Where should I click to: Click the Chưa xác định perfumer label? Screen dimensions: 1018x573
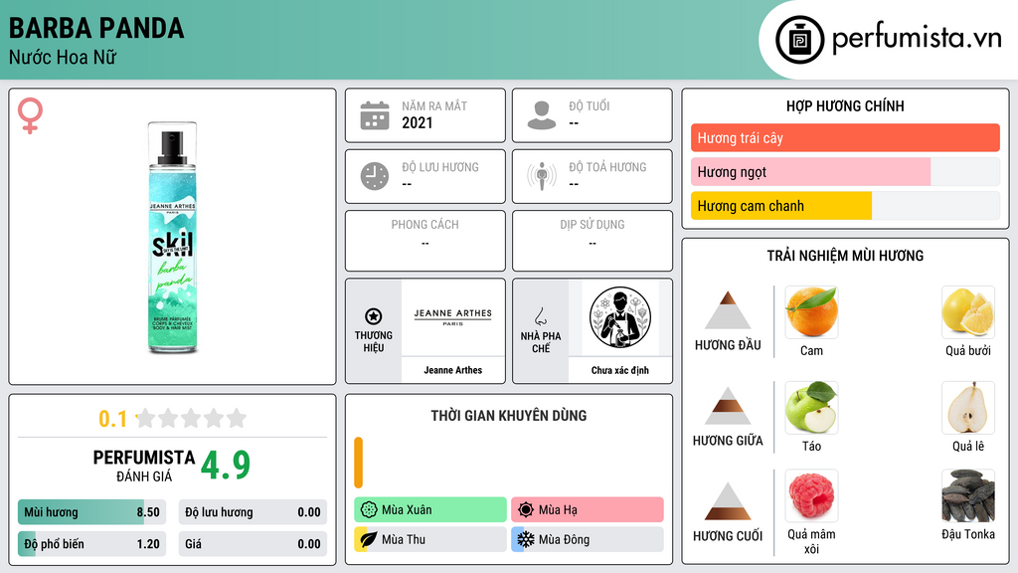620,370
